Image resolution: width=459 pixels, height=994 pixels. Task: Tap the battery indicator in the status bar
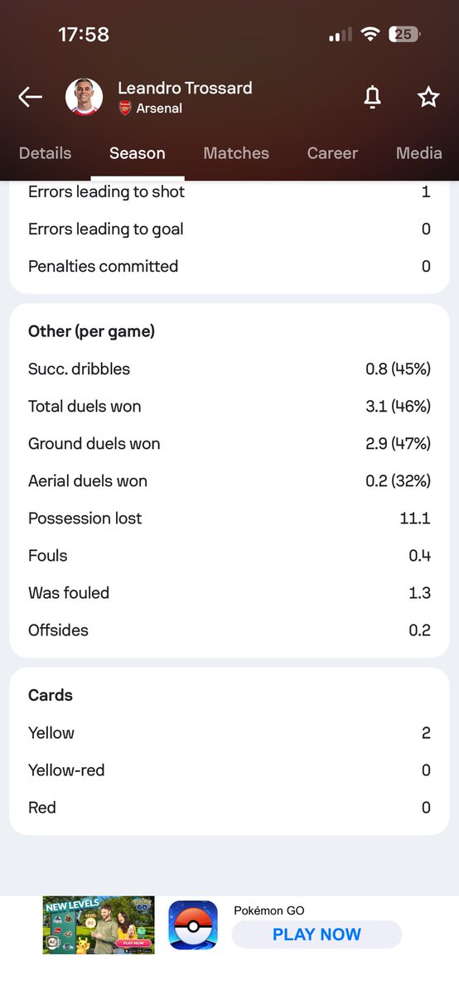pos(405,34)
